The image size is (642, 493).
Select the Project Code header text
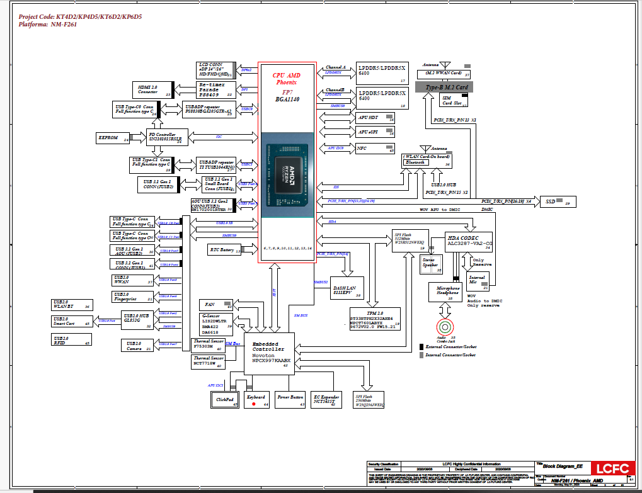click(80, 17)
